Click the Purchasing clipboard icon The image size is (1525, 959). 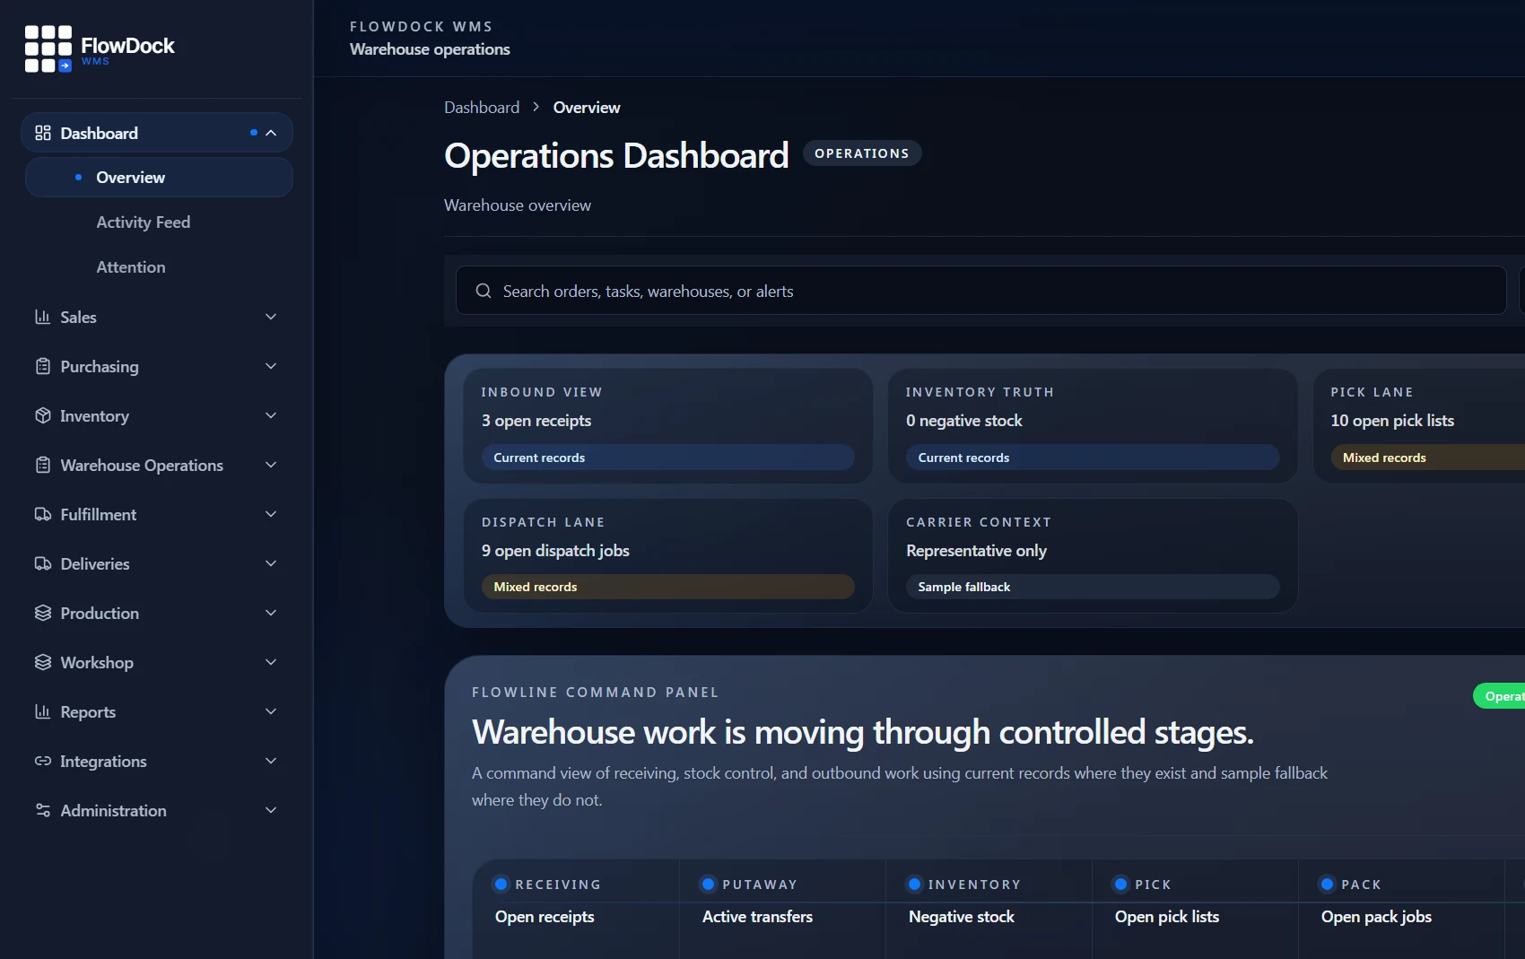coord(42,366)
